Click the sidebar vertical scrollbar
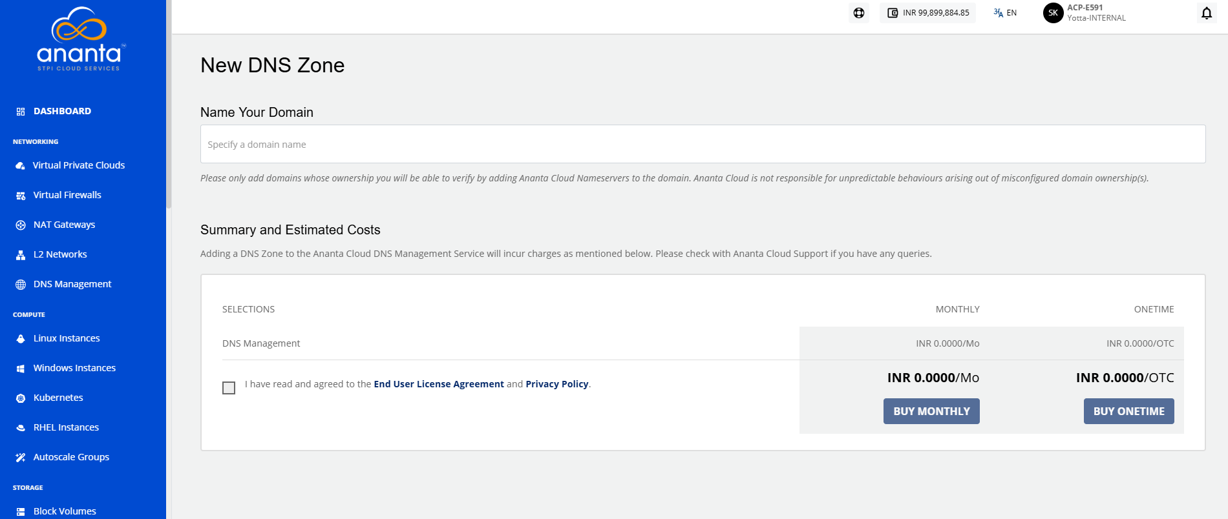 [169, 103]
